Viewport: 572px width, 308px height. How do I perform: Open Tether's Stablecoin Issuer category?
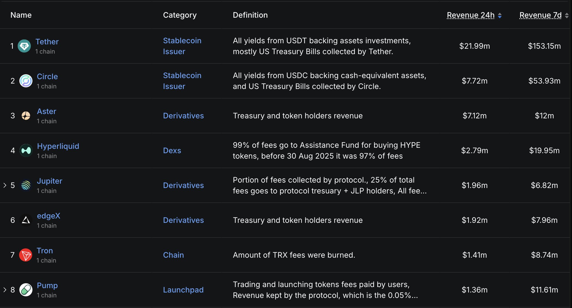coord(182,46)
